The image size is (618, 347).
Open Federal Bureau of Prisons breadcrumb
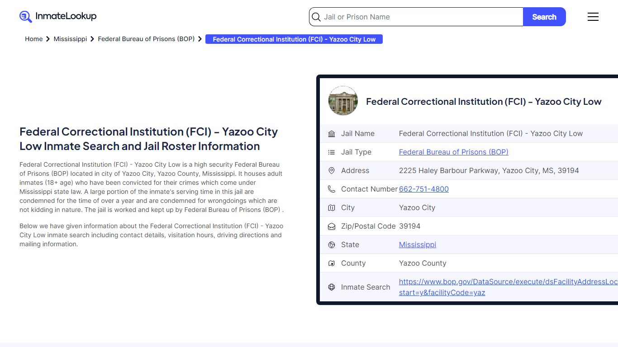tap(146, 39)
